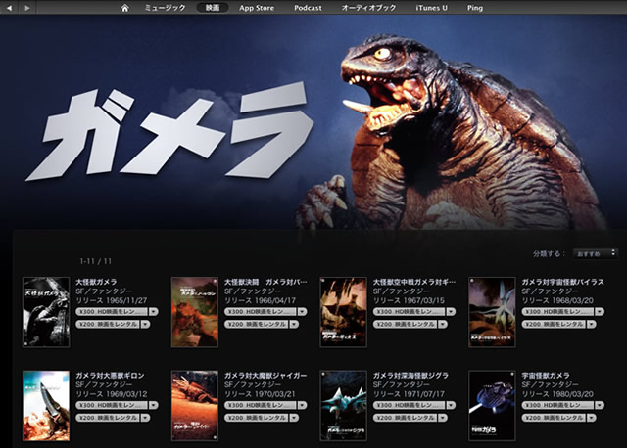
Task: Click the ガメラ対深海怪獣ジグラ title link
Action: (410, 376)
